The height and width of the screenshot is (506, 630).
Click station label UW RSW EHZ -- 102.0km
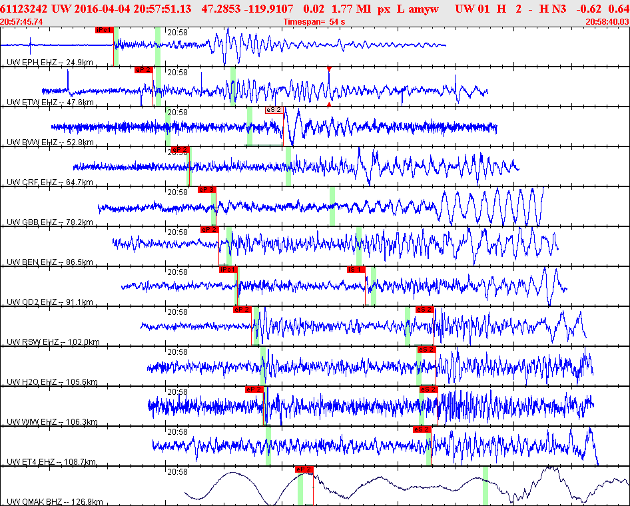click(53, 342)
